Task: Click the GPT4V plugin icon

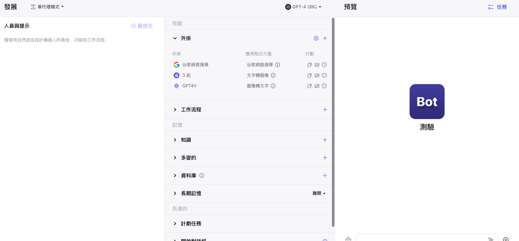Action: pyautogui.click(x=176, y=86)
